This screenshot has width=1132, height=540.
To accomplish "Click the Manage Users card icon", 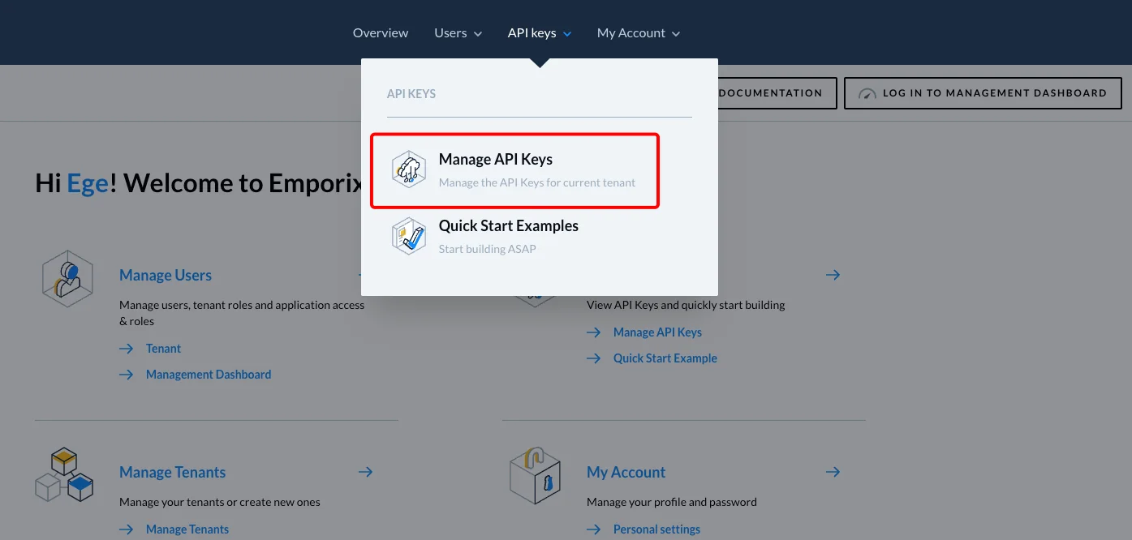I will pos(68,278).
